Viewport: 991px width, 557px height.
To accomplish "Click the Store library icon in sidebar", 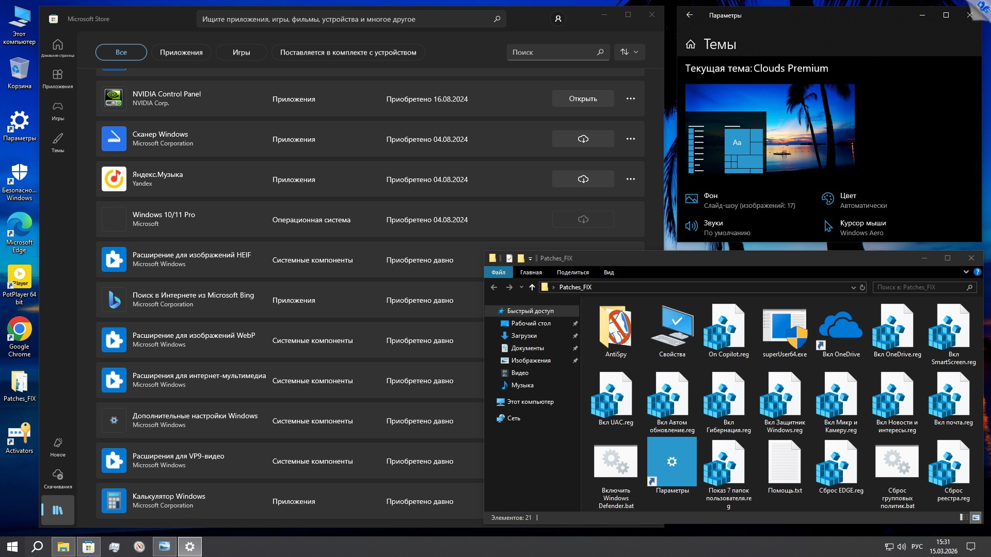I will 58,510.
